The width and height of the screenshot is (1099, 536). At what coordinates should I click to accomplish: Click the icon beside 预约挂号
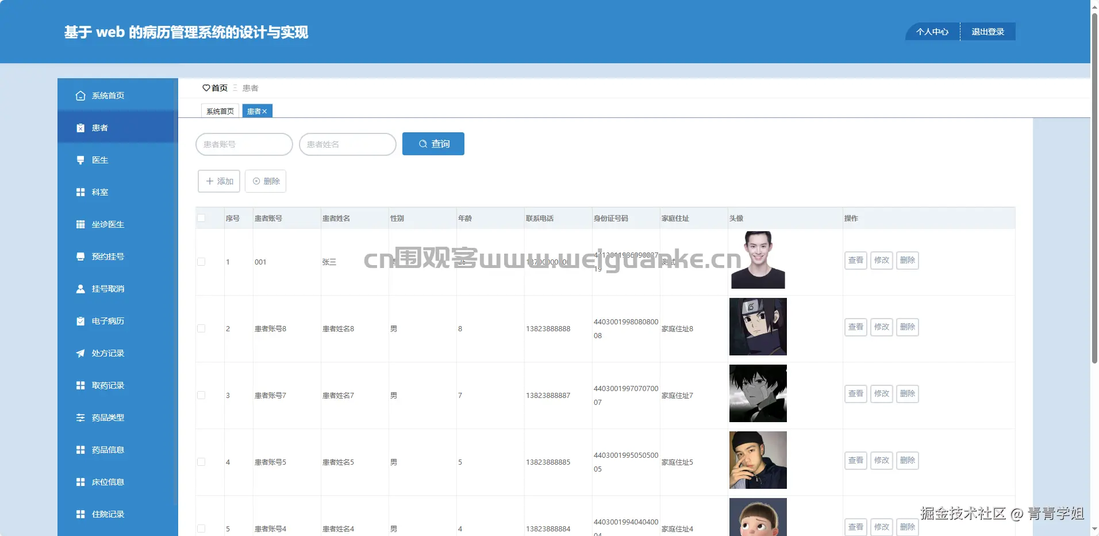point(80,256)
